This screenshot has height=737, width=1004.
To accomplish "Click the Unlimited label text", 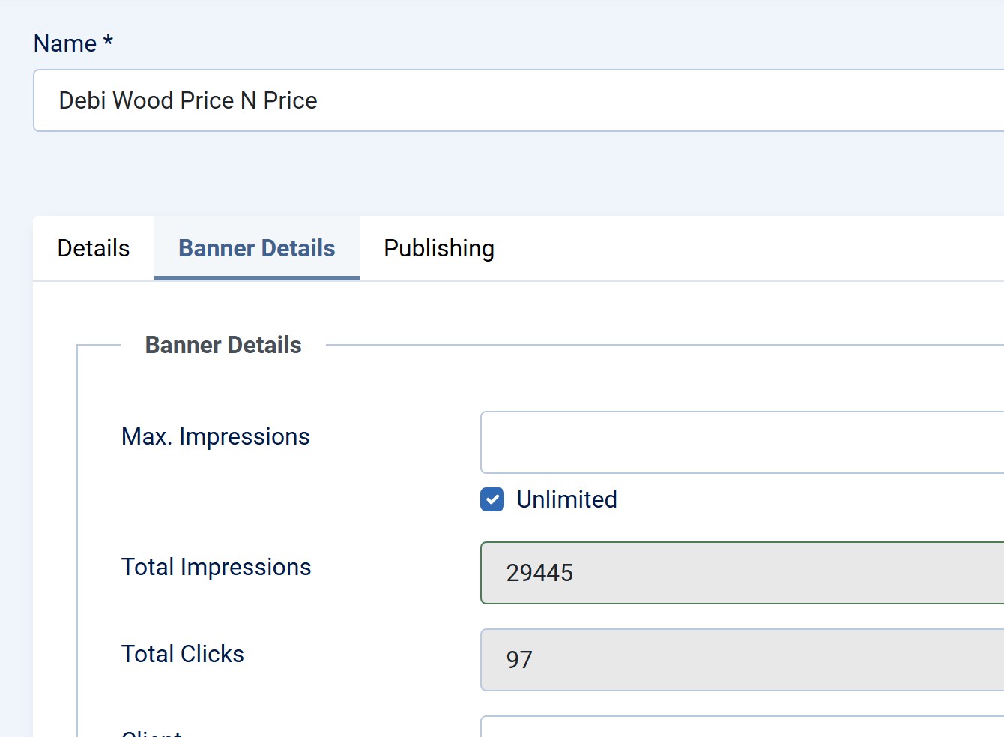I will [x=566, y=499].
